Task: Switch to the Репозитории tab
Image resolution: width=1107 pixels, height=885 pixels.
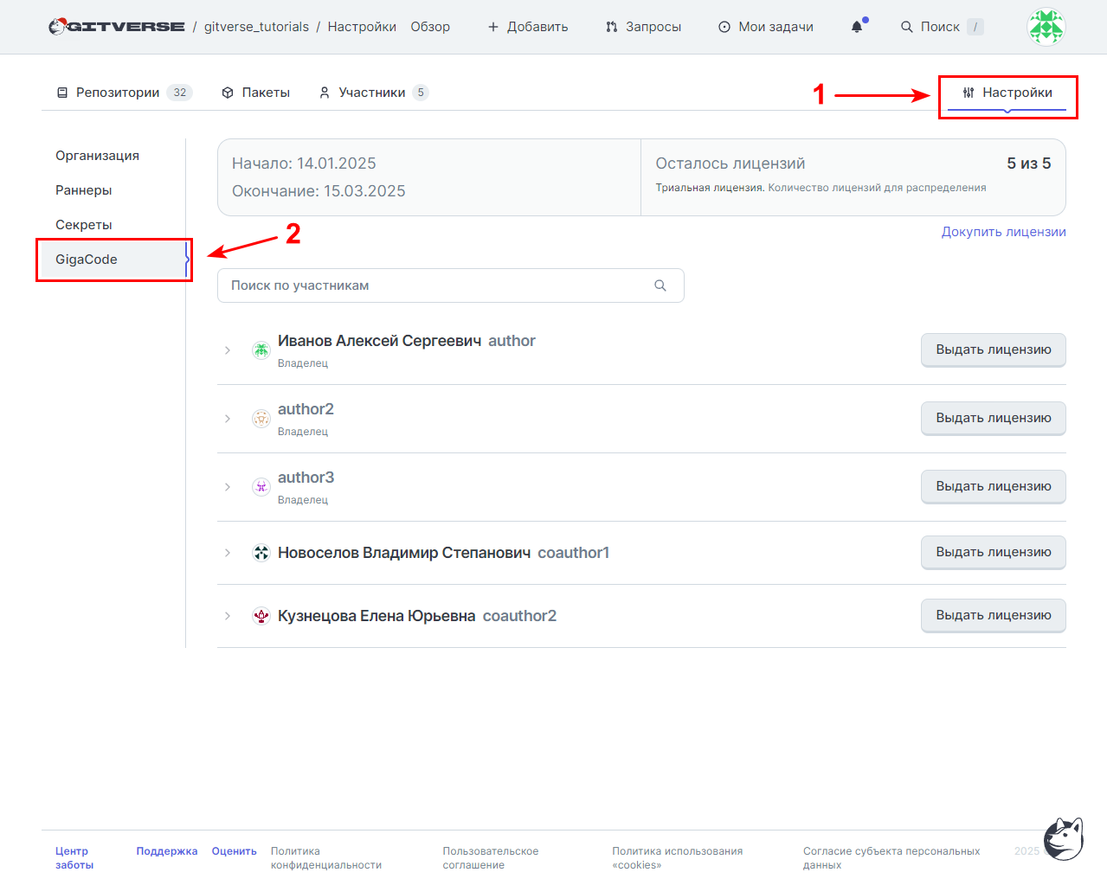Action: (124, 93)
